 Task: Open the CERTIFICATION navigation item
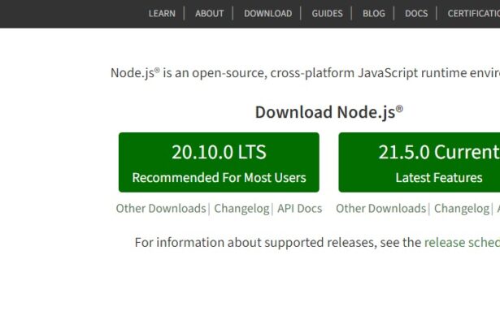pyautogui.click(x=473, y=13)
